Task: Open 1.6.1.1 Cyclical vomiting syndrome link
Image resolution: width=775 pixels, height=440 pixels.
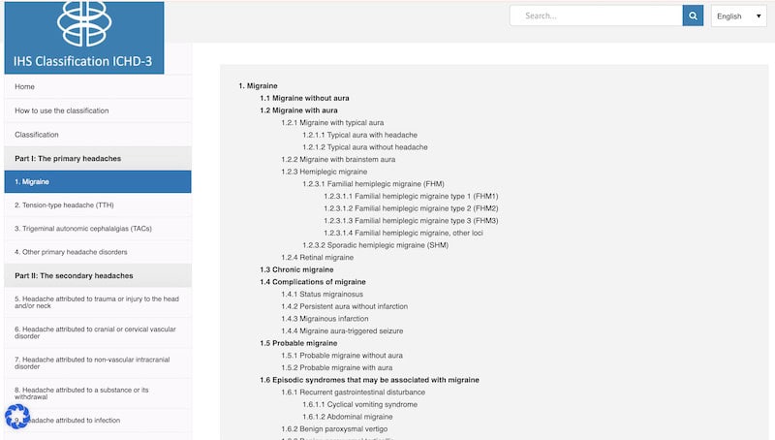Action: (359, 404)
